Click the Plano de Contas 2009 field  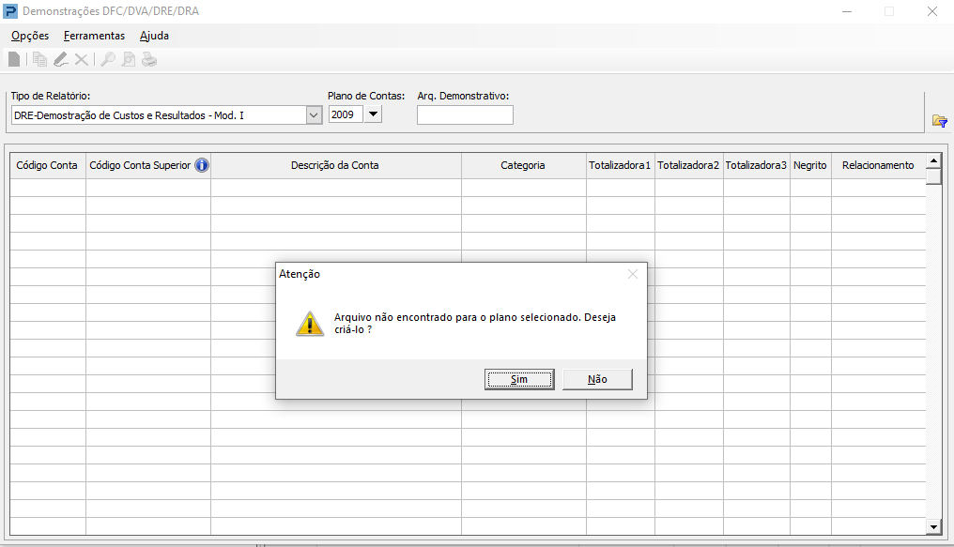346,114
